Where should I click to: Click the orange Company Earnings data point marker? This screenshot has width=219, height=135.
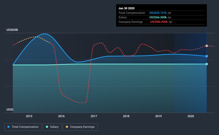(x=206, y=46)
